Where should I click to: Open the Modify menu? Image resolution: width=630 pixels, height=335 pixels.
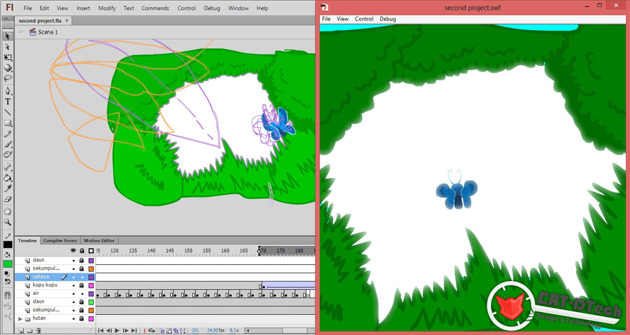coord(107,8)
